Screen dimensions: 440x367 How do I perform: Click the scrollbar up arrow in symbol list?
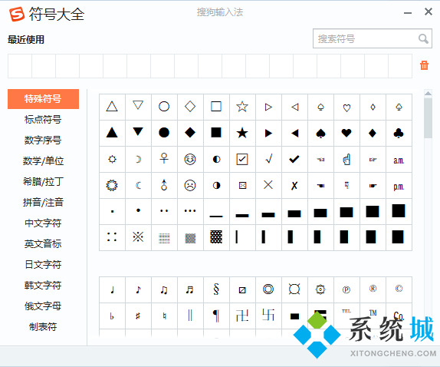[428, 94]
